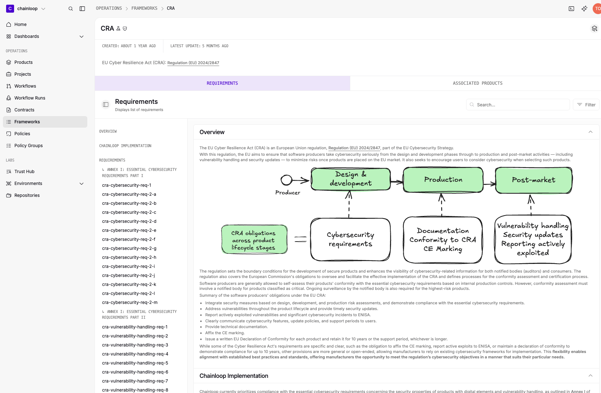The height and width of the screenshot is (393, 601).
Task: Select cra-vulnerability-handling-req-7
Action: 135,381
